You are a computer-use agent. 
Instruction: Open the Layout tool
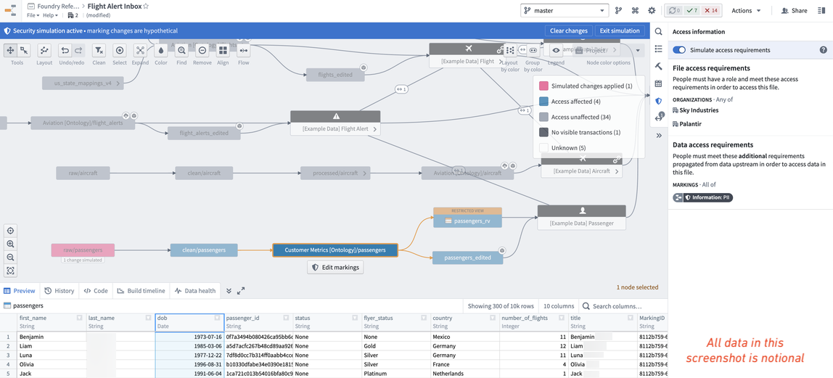(x=45, y=51)
